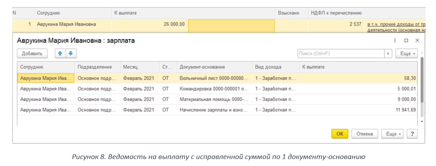Open dialog options via three-dots icon

point(395,41)
